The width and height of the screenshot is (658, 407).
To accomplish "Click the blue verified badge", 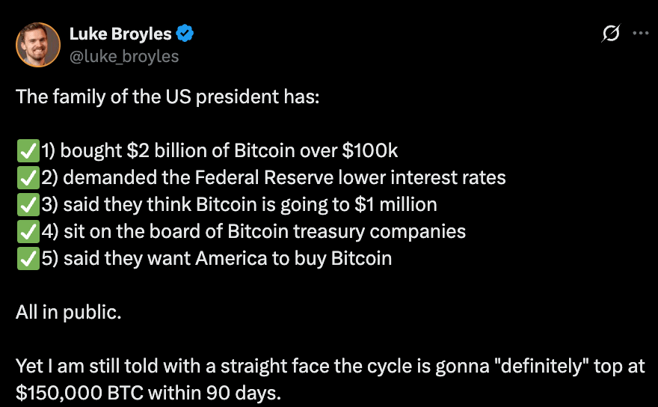I will coord(185,34).
